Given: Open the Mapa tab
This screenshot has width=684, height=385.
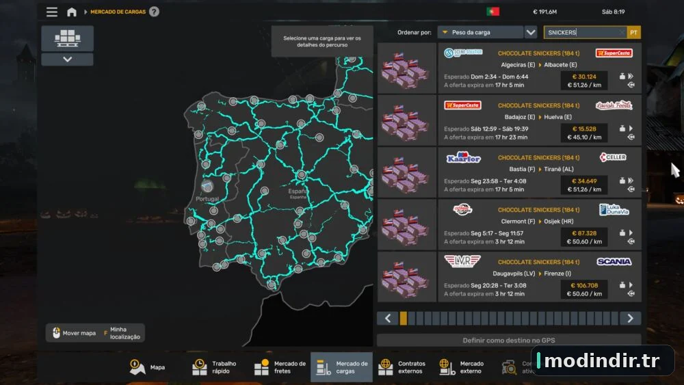Looking at the screenshot, I should pyautogui.click(x=148, y=367).
